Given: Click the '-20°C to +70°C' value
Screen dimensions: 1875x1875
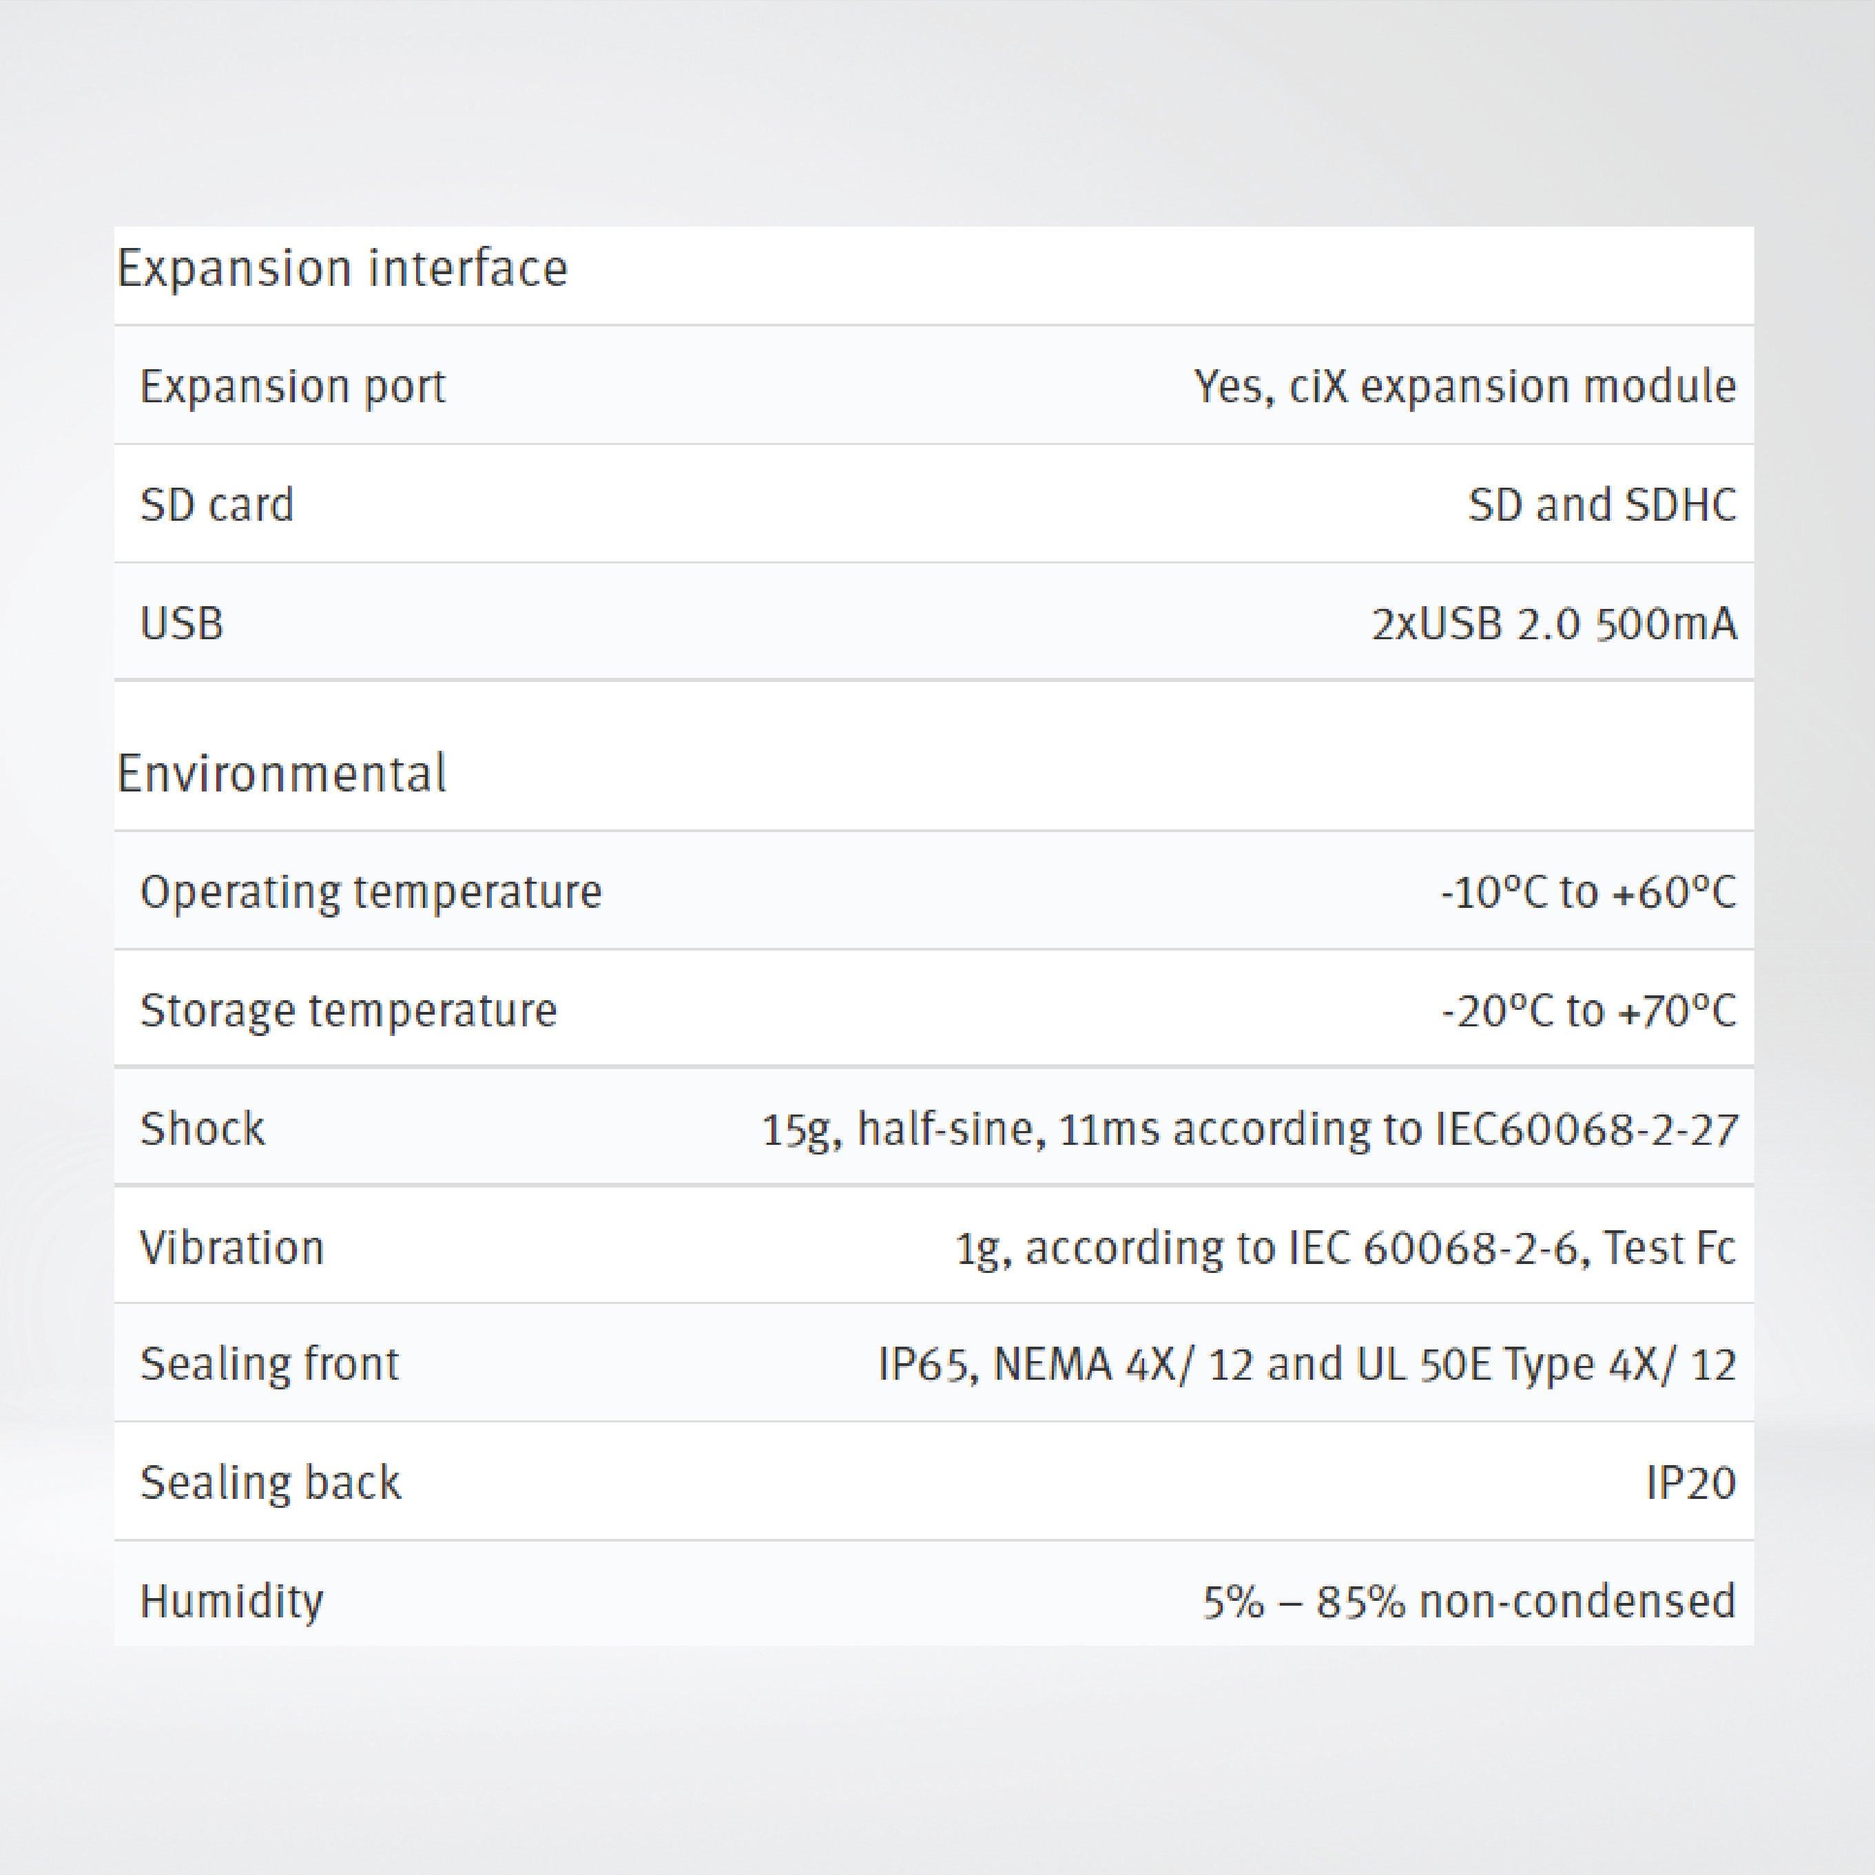Looking at the screenshot, I should (x=1588, y=1011).
